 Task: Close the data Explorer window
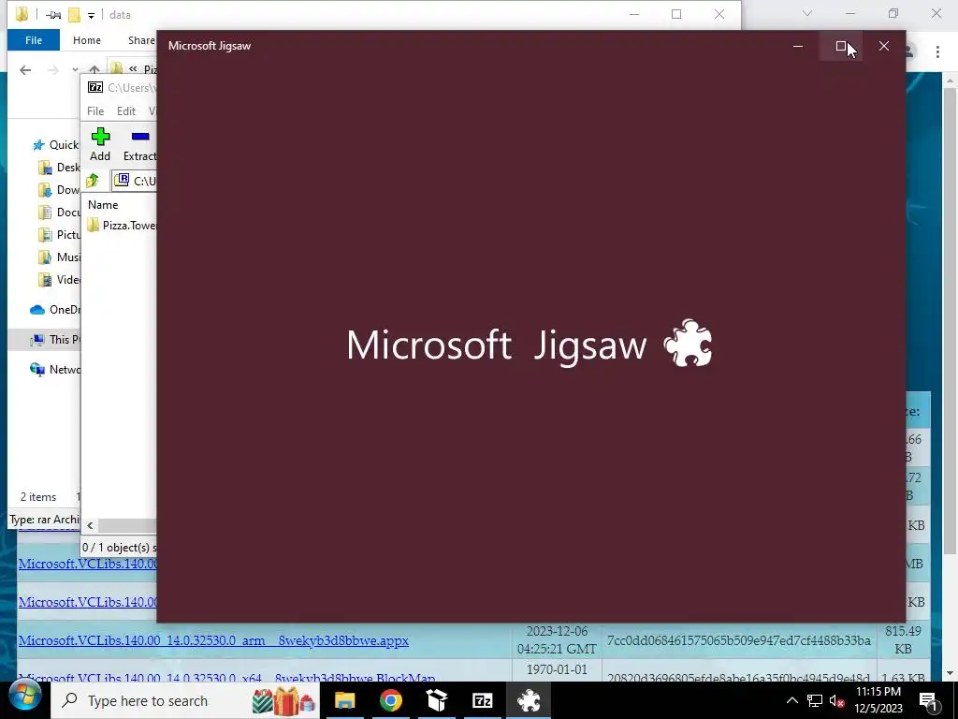[x=719, y=14]
